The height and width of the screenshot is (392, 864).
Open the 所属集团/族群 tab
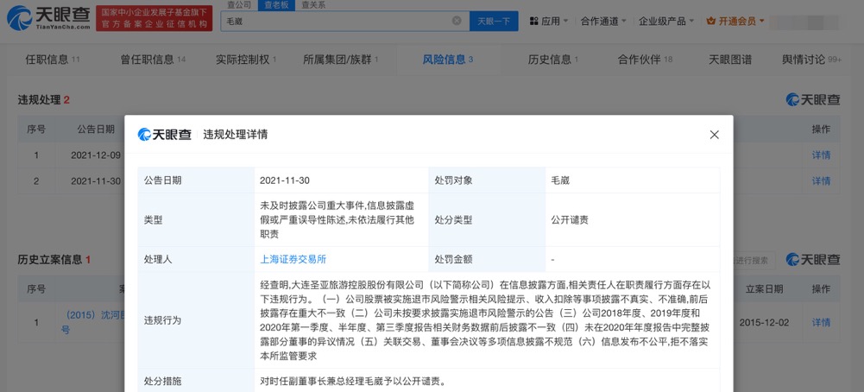pyautogui.click(x=341, y=60)
